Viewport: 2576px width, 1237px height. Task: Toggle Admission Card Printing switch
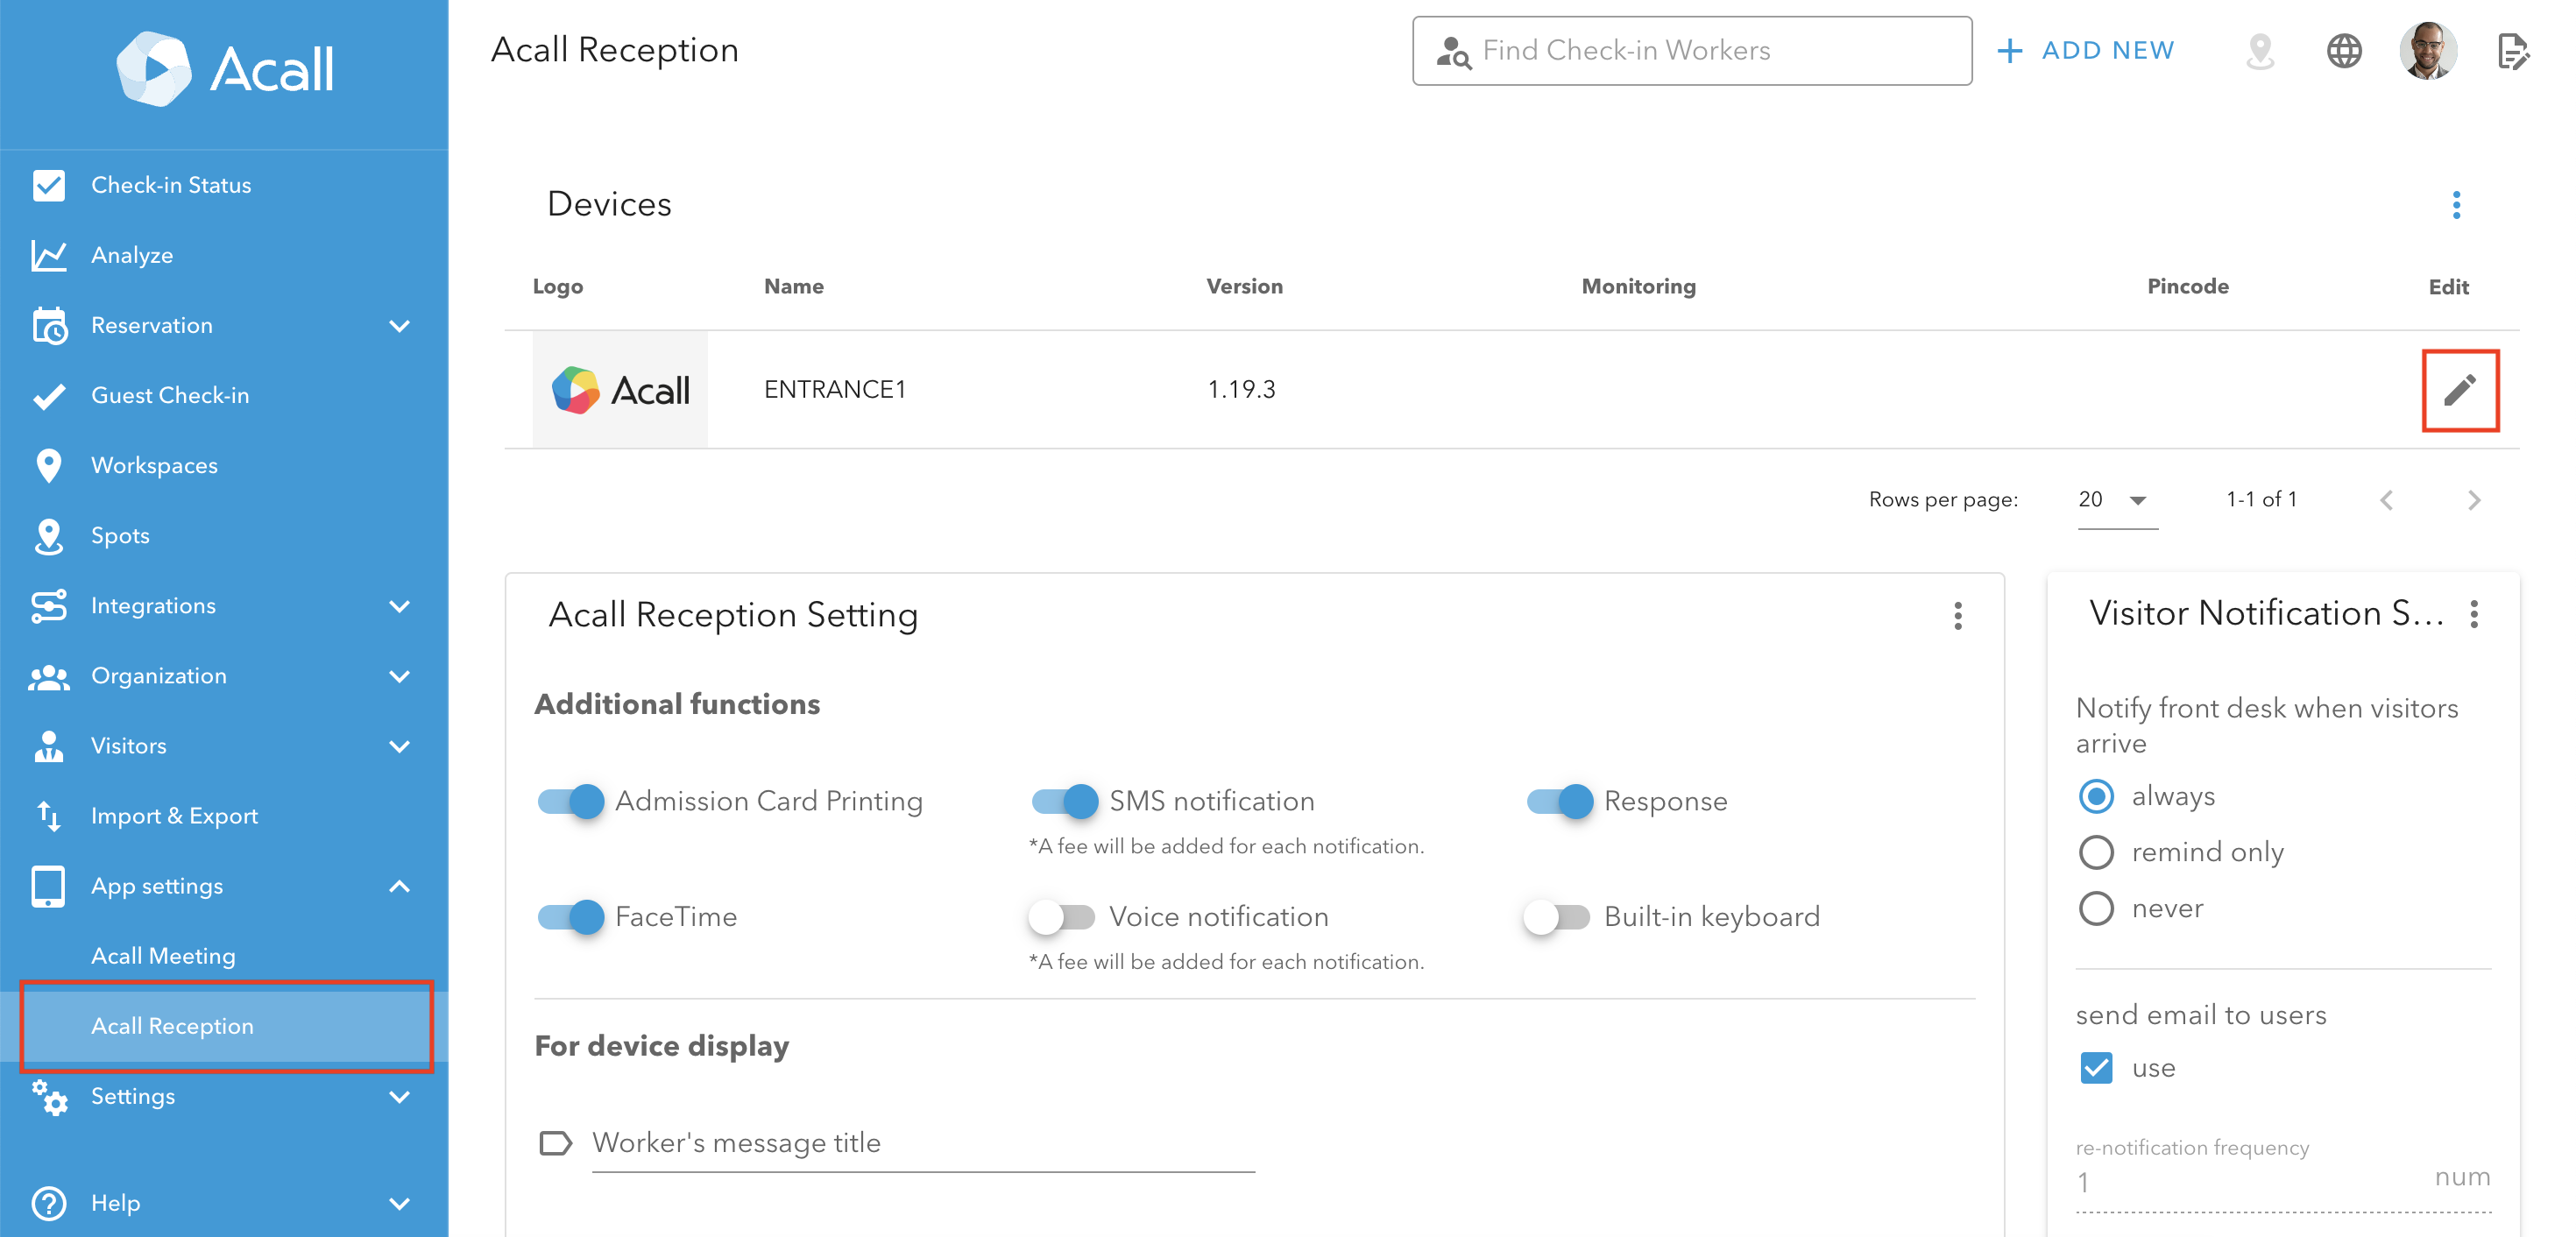[x=571, y=802]
